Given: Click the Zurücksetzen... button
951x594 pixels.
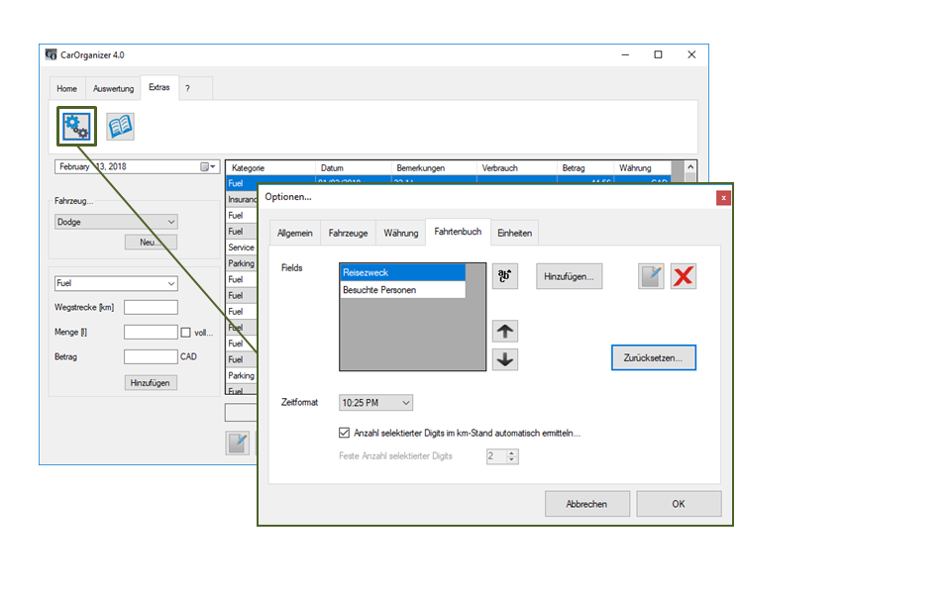Looking at the screenshot, I should 653,357.
